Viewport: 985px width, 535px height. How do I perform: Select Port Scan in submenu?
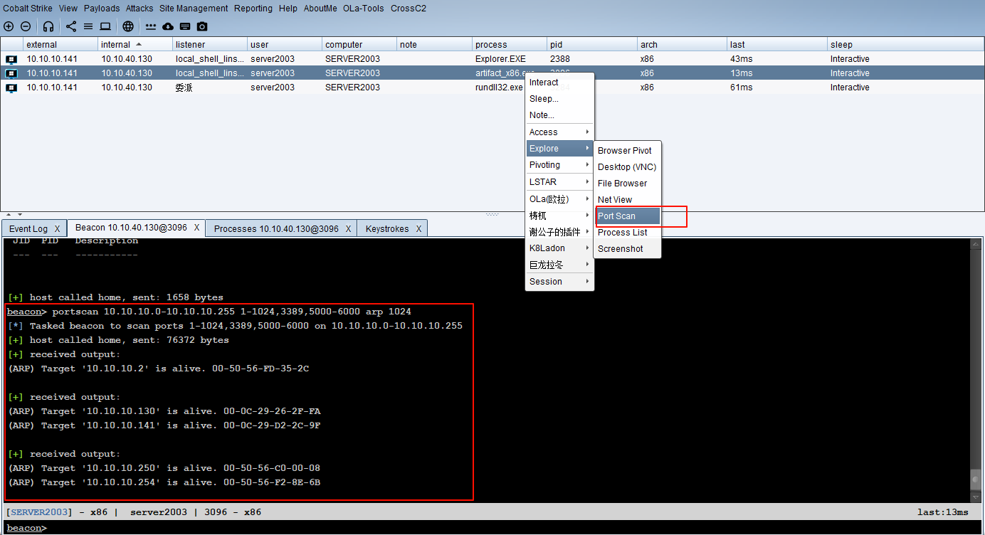coord(628,216)
